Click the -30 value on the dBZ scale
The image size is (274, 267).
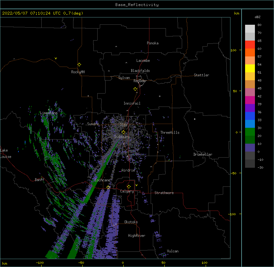pos(260,167)
